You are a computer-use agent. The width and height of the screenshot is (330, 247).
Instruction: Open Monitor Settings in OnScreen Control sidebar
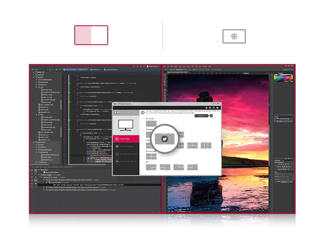coord(126,147)
